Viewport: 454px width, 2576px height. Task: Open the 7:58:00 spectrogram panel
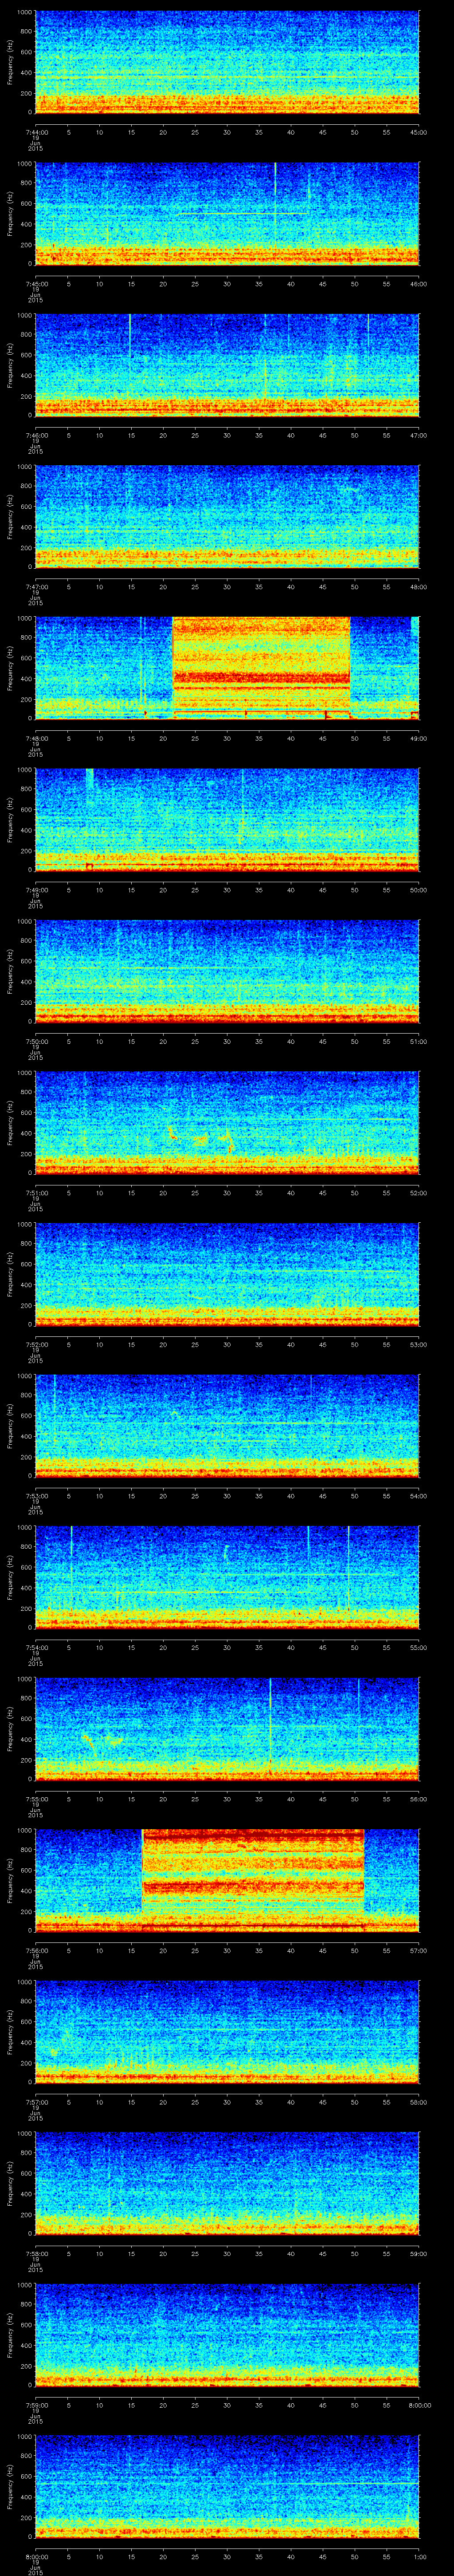[x=227, y=2183]
